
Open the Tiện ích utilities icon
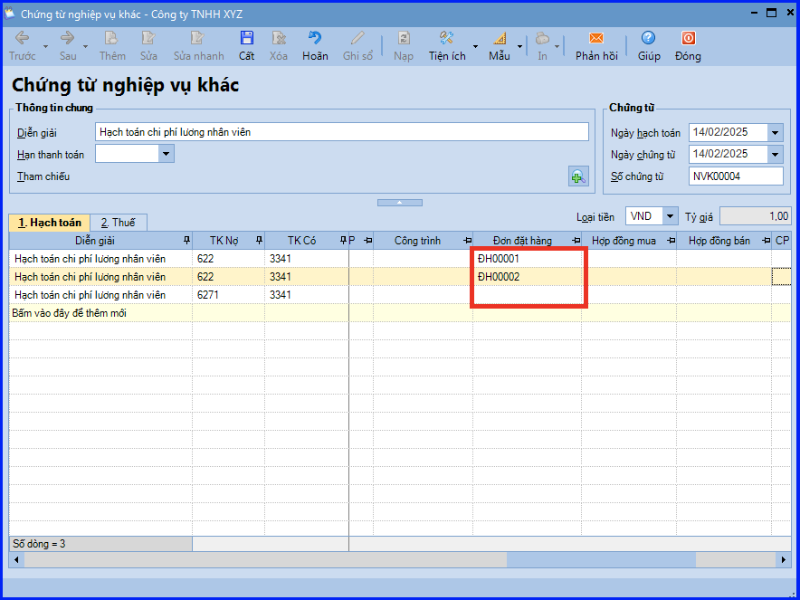click(447, 38)
